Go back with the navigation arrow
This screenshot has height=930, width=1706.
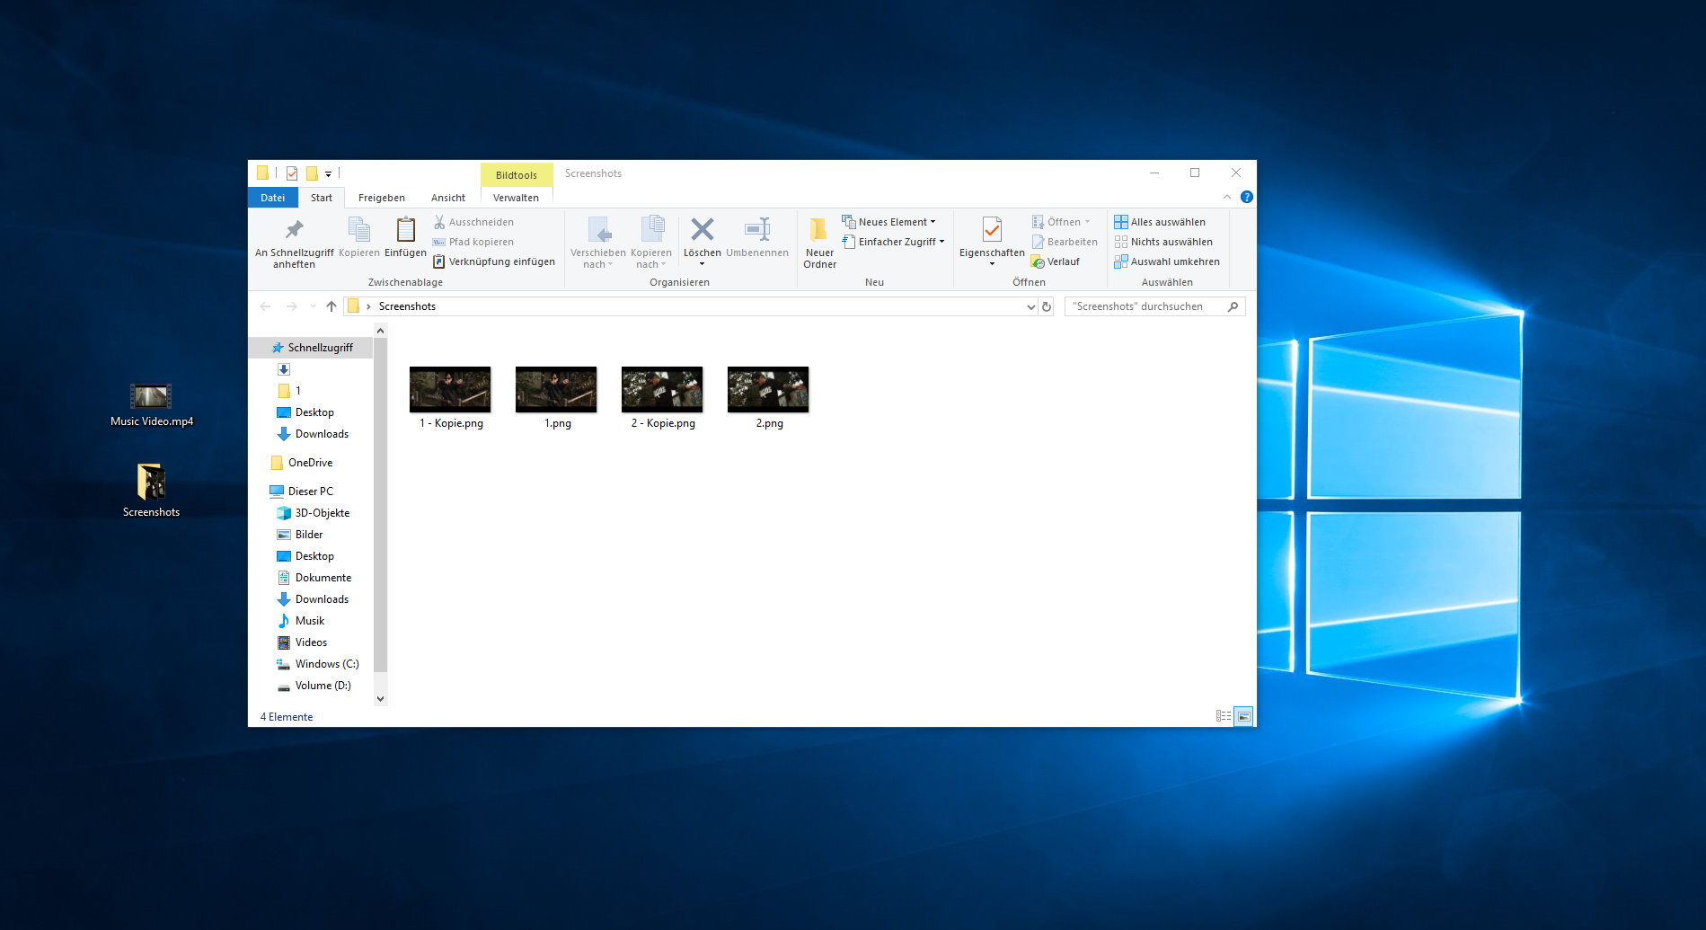(265, 306)
